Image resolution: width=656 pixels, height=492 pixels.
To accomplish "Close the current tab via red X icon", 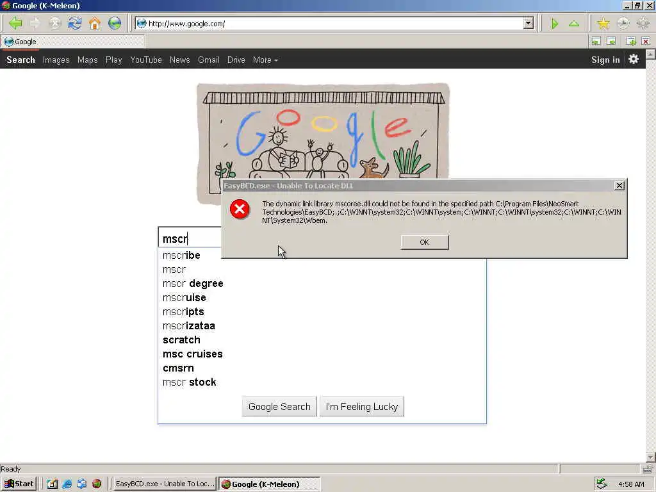I will 646,41.
